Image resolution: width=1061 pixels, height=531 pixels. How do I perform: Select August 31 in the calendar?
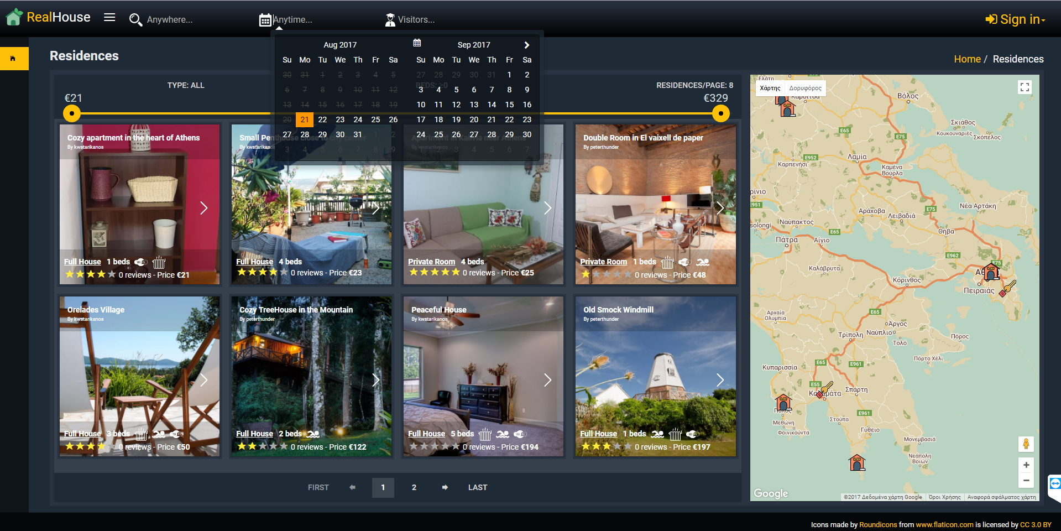click(x=358, y=134)
